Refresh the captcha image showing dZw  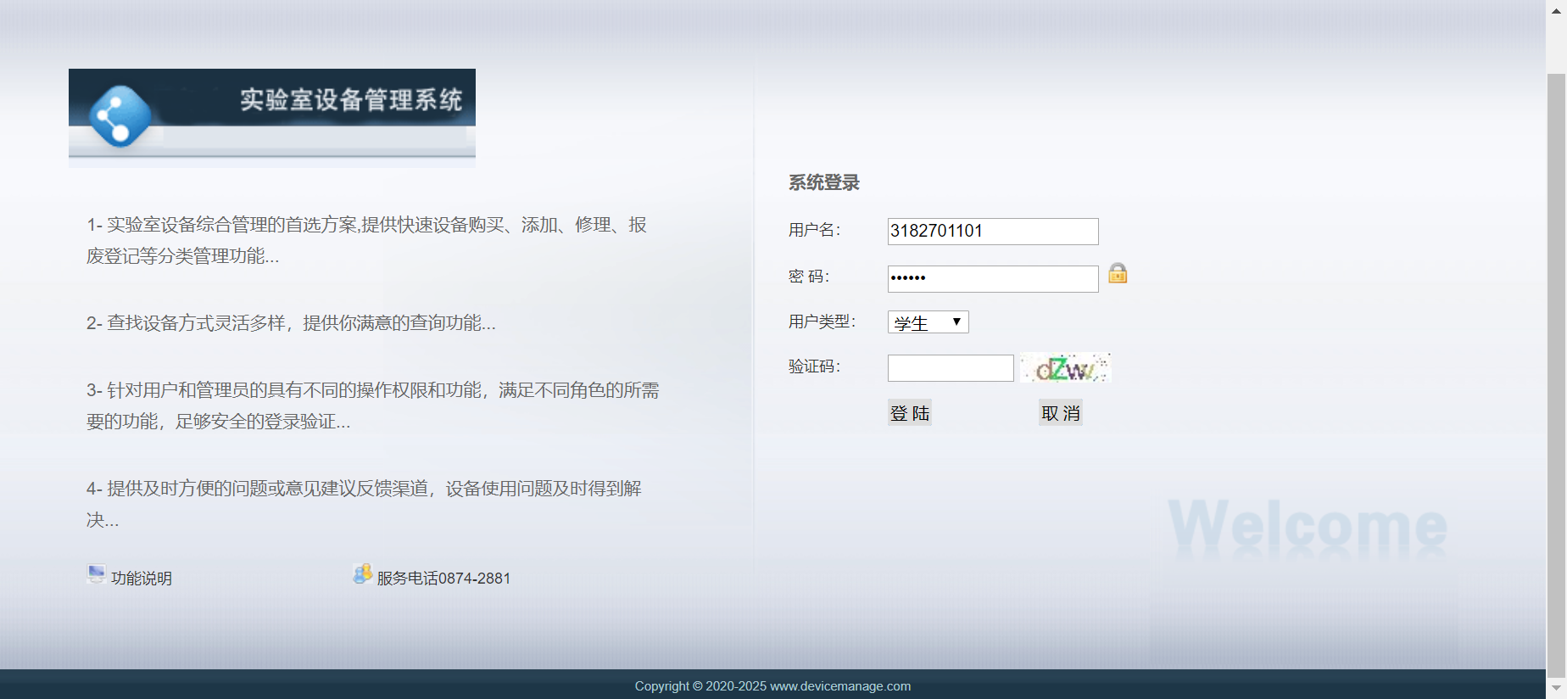tap(1065, 368)
